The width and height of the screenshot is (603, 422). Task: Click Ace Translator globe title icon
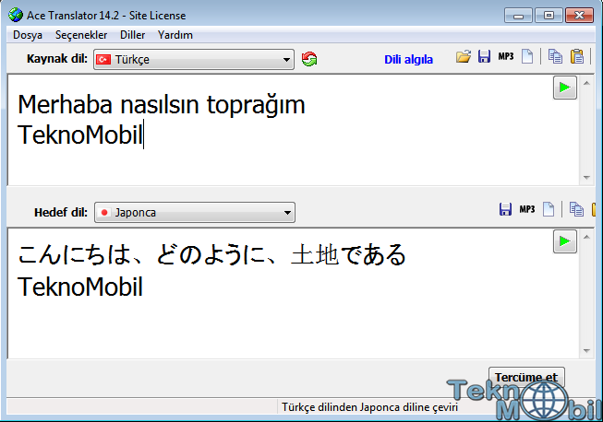(x=16, y=15)
